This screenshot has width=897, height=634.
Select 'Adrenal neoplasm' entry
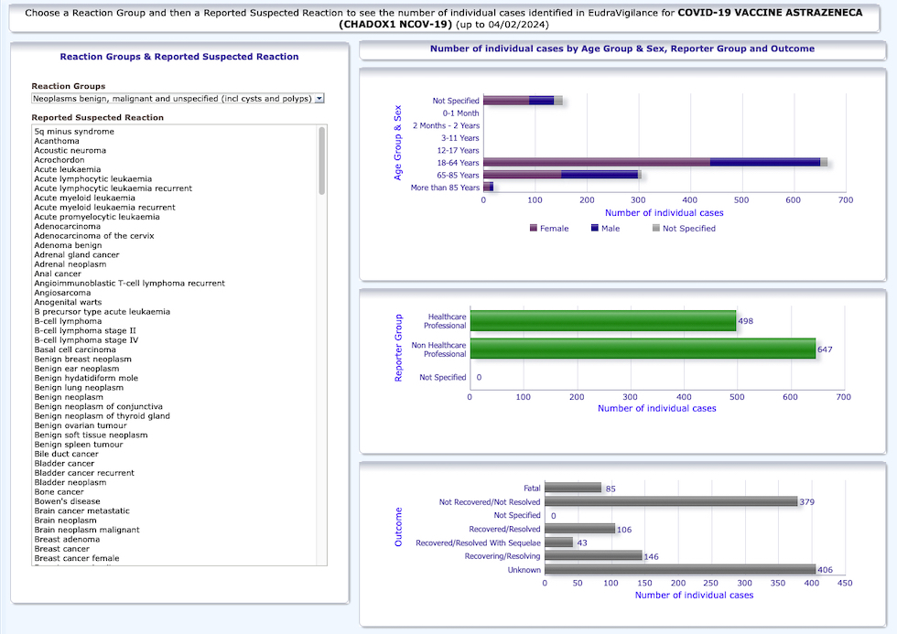point(70,264)
